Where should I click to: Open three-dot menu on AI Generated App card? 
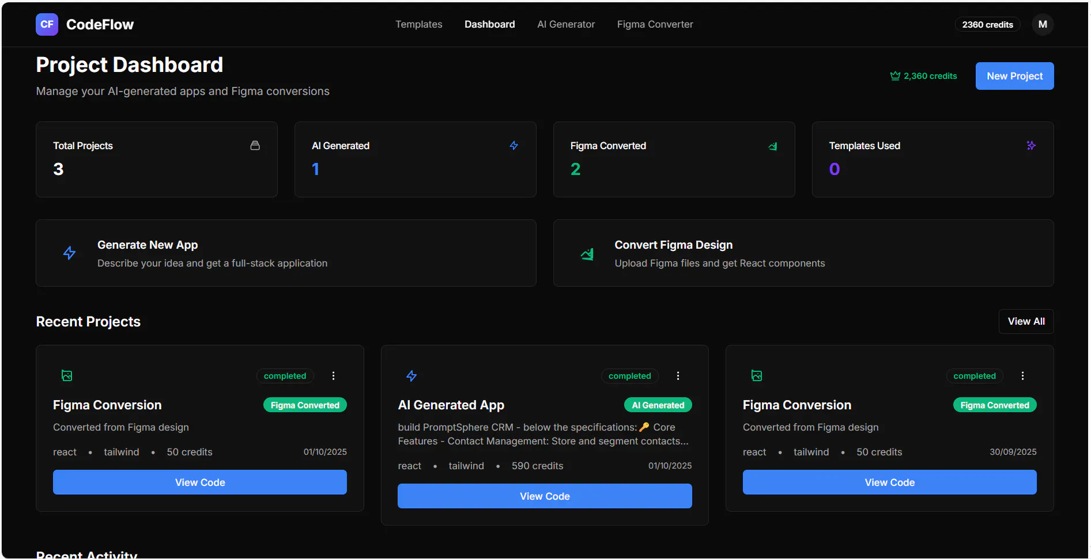click(678, 376)
